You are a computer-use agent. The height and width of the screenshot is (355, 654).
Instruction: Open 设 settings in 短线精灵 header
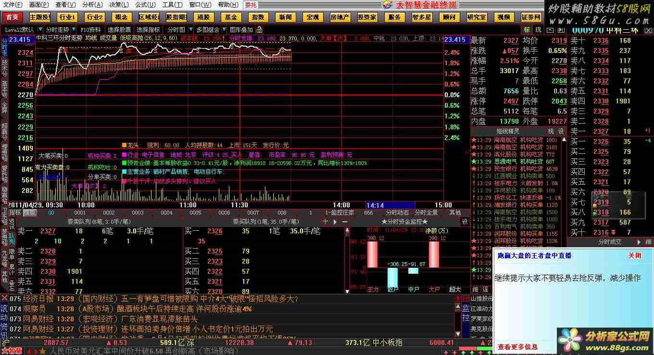561,131
